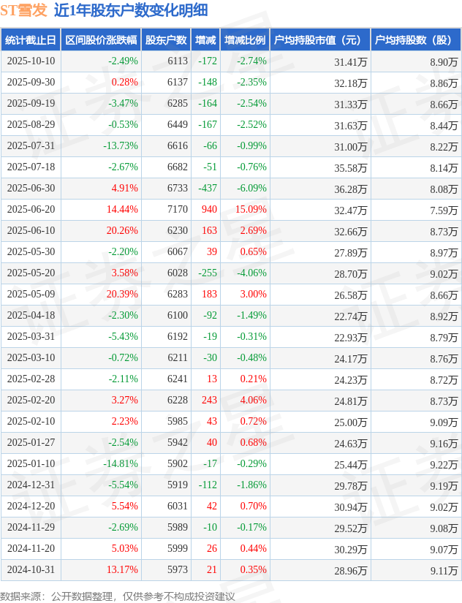
Task: Select shareholder count 7170 cell
Action: 177,210
